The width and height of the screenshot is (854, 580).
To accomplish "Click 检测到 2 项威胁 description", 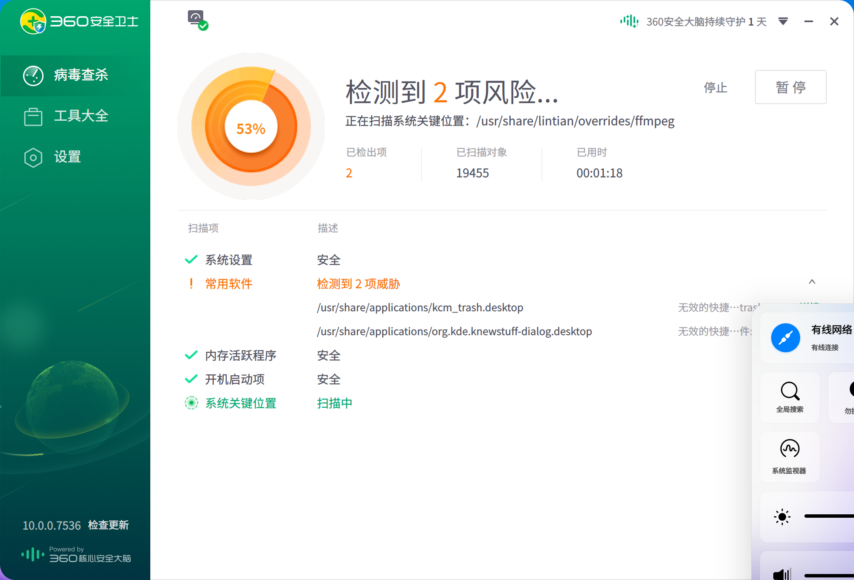I will tap(358, 284).
